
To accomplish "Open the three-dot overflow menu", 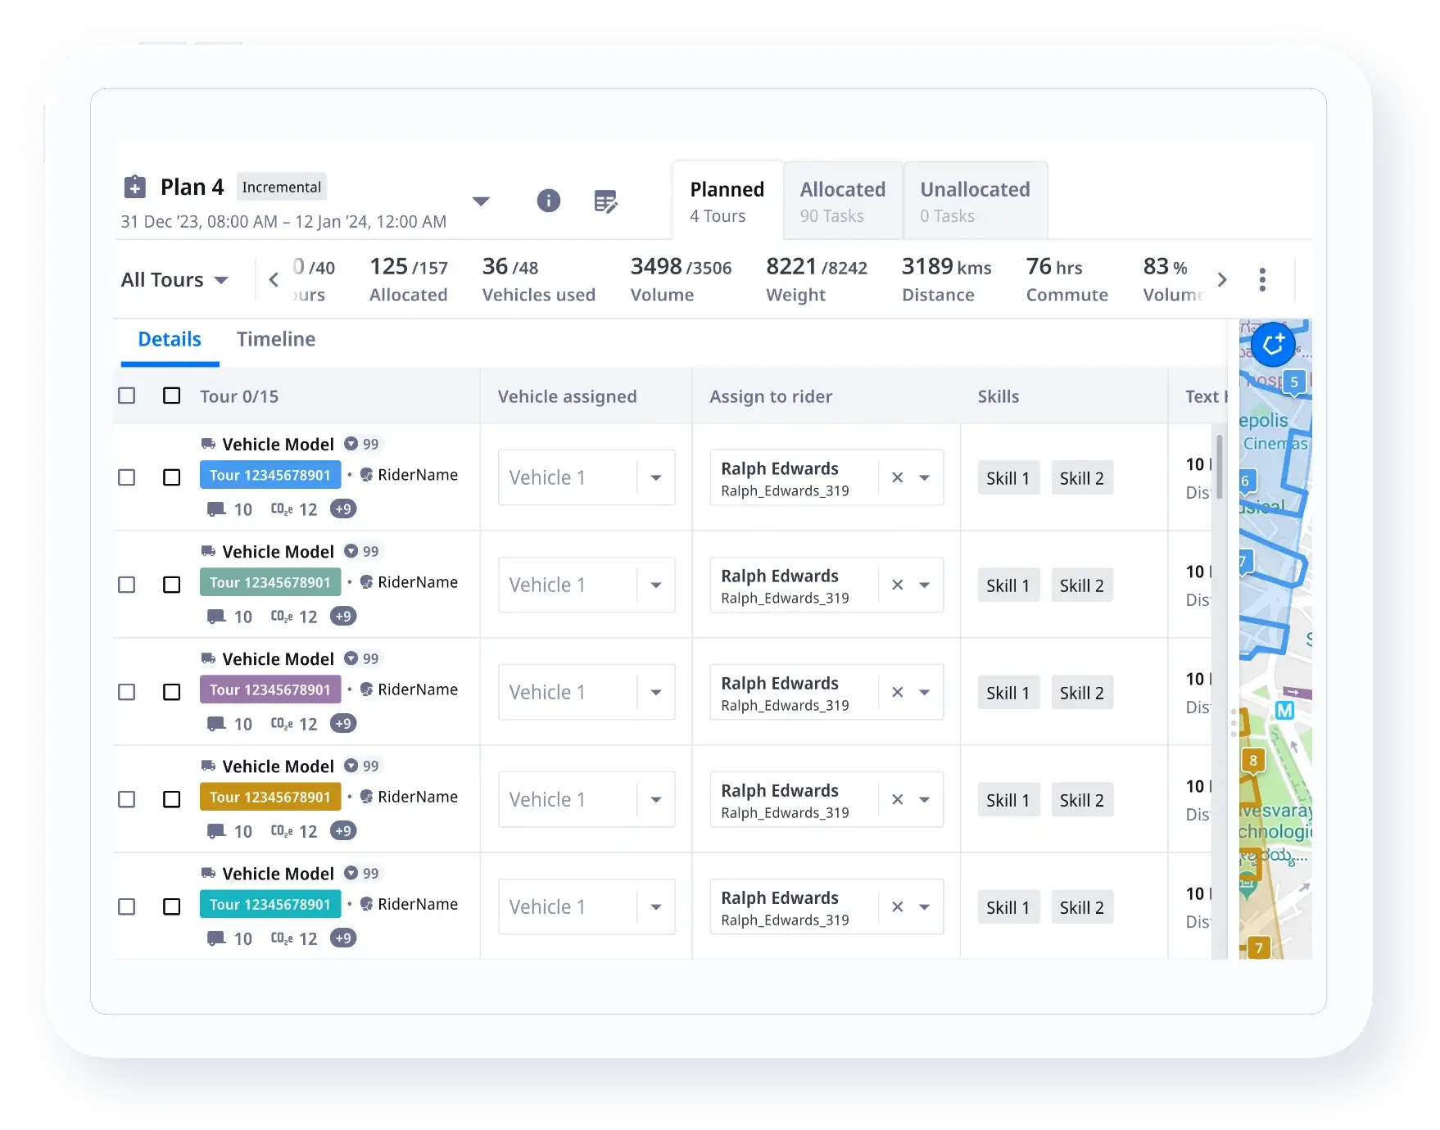I will (x=1262, y=279).
